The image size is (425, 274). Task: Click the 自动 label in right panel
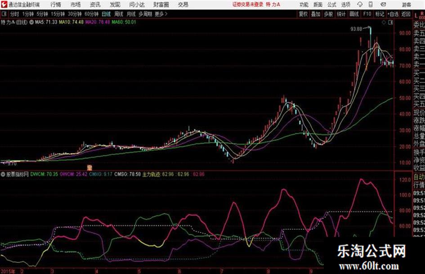pyautogui.click(x=419, y=177)
